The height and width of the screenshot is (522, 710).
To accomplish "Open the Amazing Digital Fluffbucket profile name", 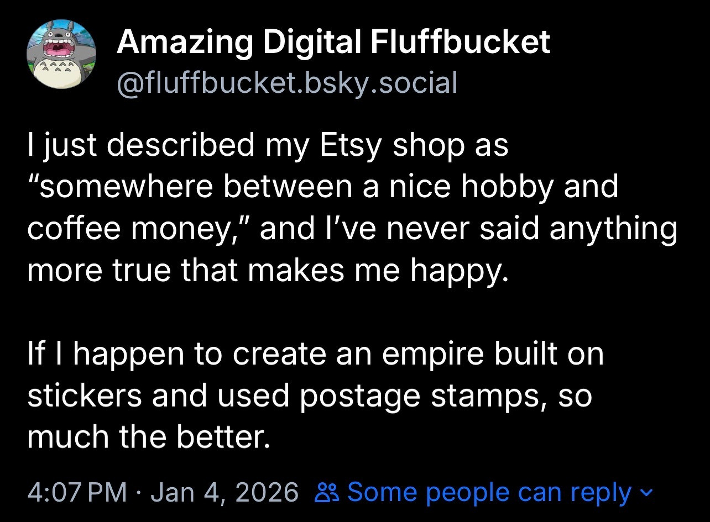I will [x=333, y=42].
